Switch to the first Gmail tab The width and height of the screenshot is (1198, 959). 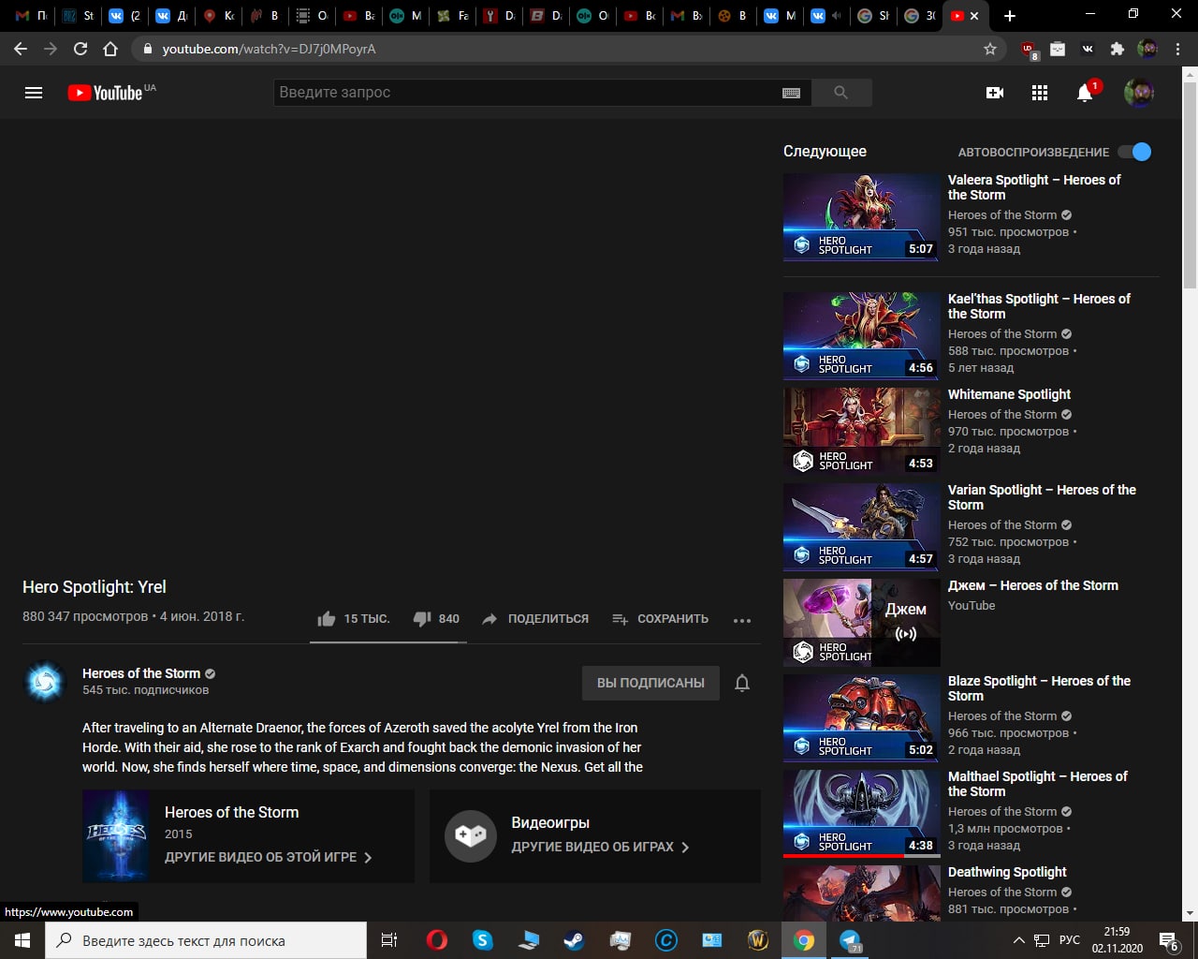click(x=31, y=16)
